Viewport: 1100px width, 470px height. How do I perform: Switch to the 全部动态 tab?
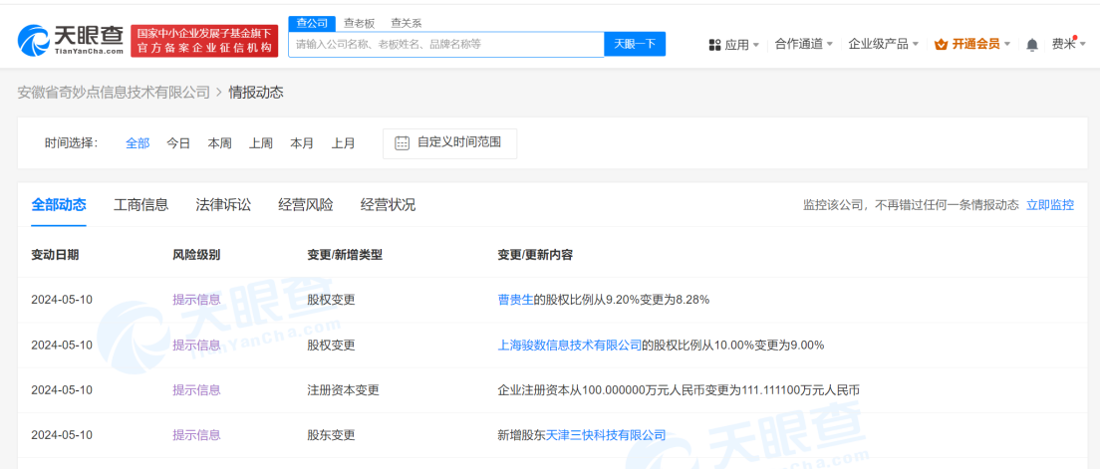tap(59, 205)
